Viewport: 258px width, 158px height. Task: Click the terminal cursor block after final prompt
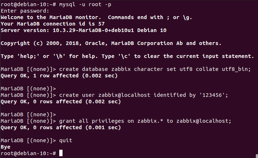tap(61, 153)
